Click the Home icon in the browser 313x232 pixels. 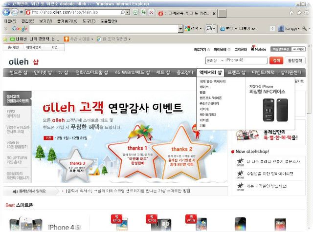(x=291, y=13)
